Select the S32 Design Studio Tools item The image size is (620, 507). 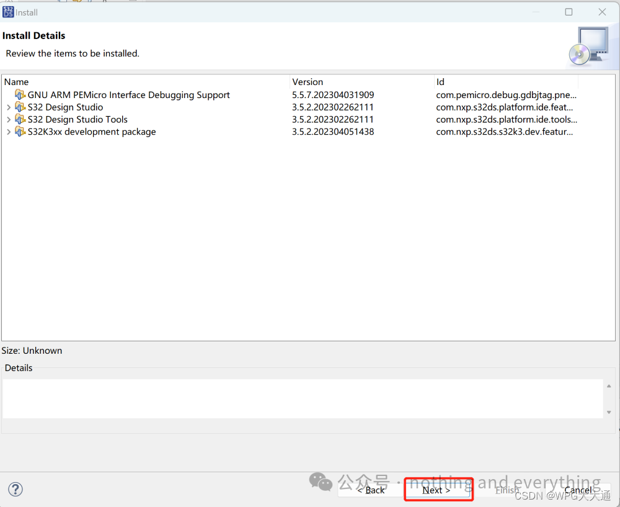click(x=77, y=120)
